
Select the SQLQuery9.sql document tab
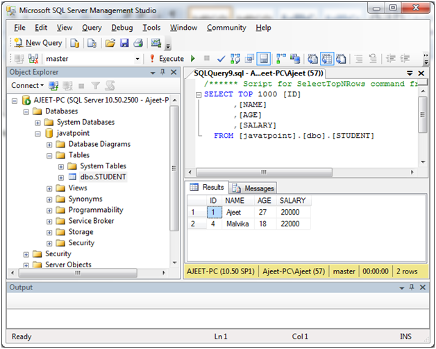click(x=258, y=73)
